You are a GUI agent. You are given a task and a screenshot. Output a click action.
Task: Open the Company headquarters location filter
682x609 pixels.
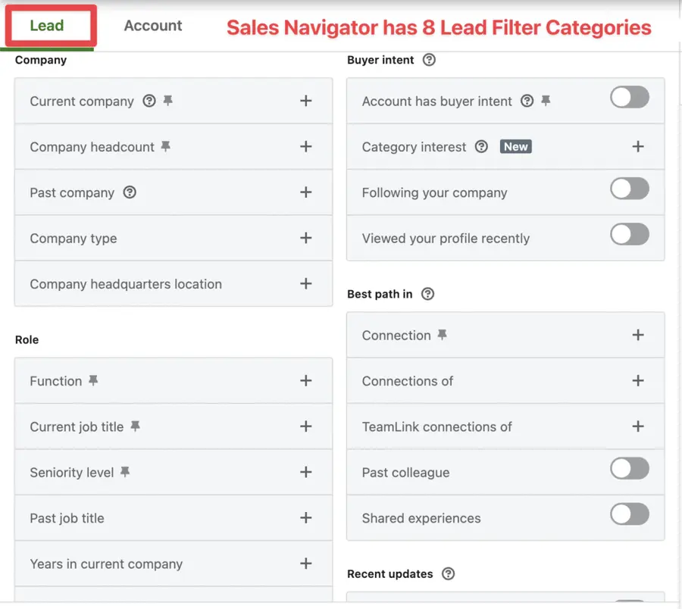[x=306, y=284]
